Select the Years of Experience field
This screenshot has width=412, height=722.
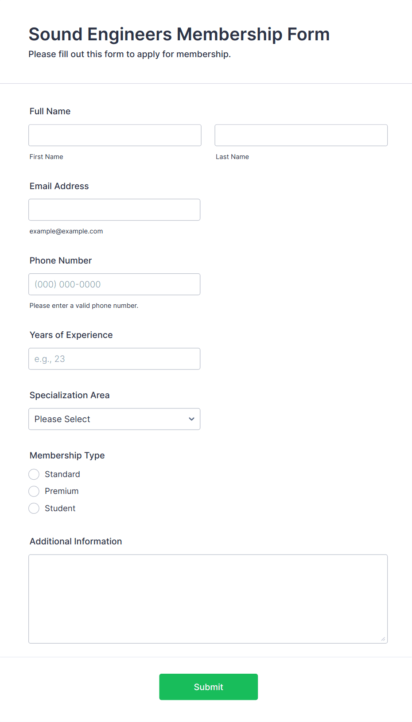pyautogui.click(x=114, y=359)
